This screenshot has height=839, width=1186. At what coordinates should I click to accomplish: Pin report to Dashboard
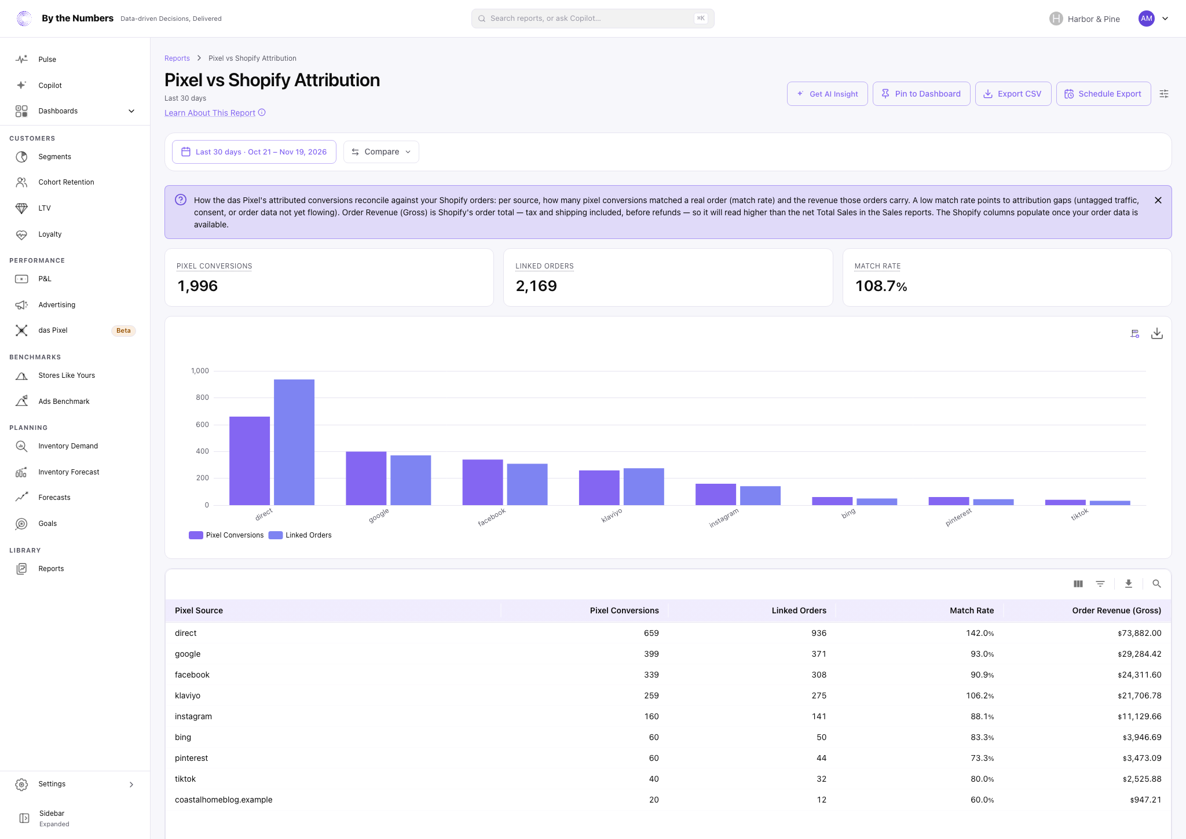point(921,94)
